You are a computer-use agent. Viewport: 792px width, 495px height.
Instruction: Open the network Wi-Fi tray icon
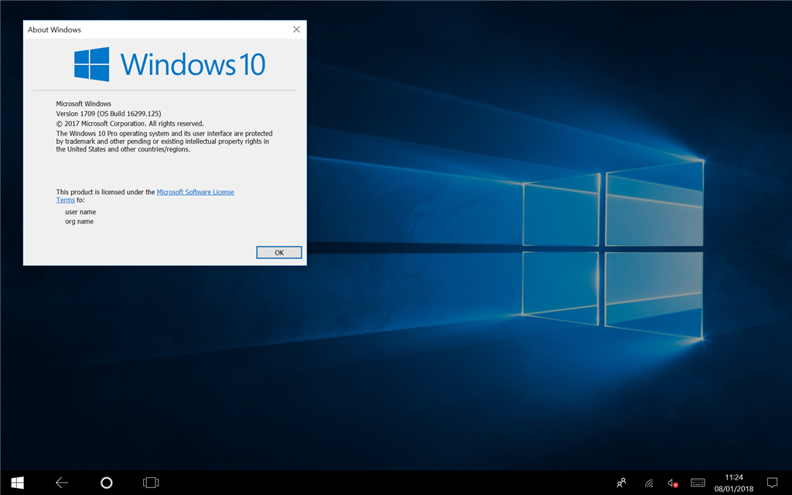(x=649, y=483)
